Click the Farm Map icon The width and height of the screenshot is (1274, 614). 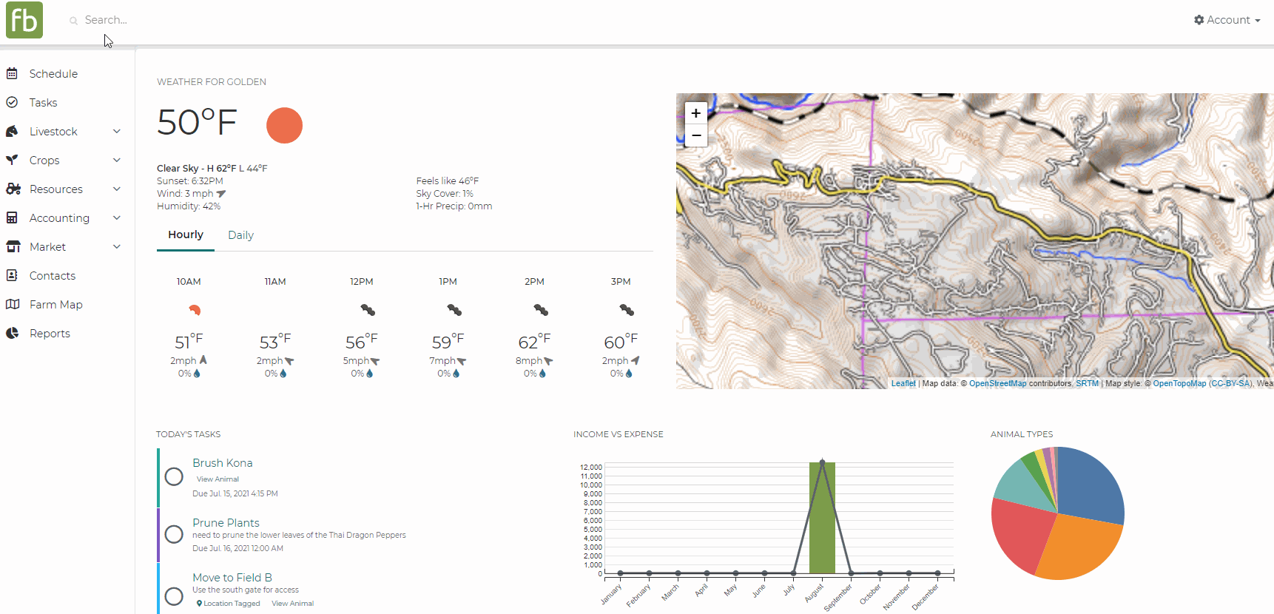pos(13,304)
